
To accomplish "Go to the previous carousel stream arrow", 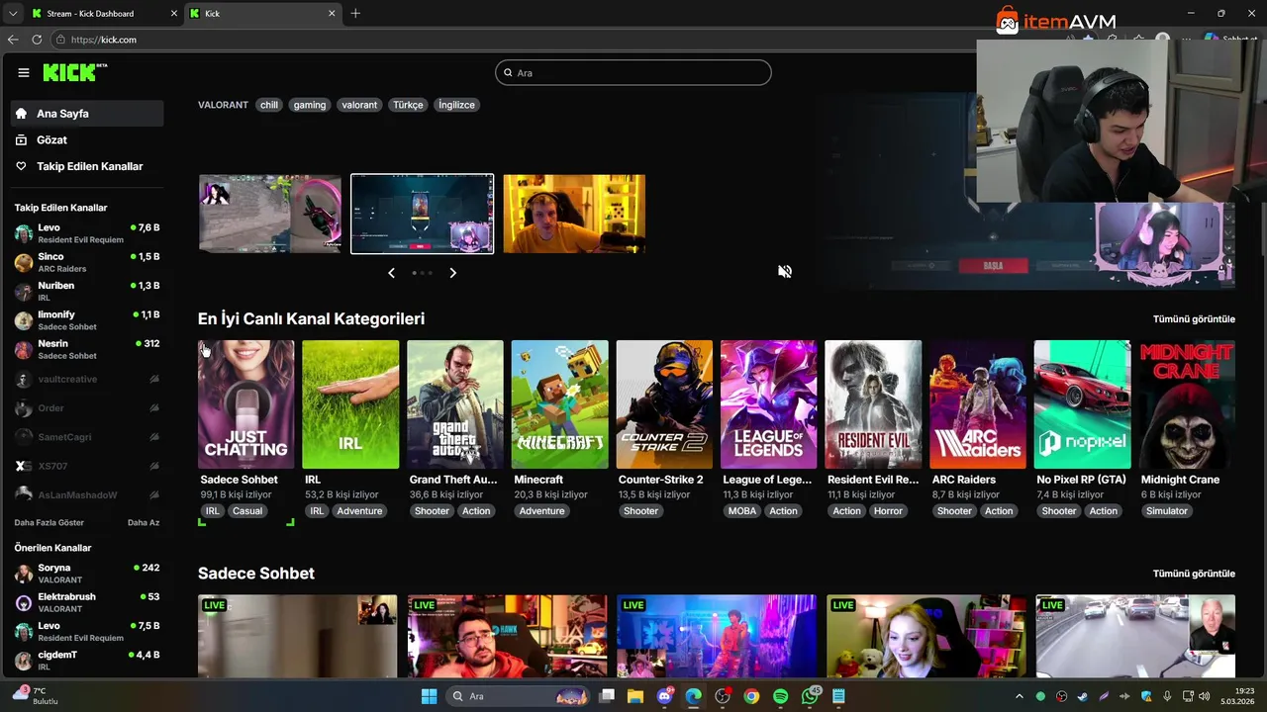I will tap(391, 273).
